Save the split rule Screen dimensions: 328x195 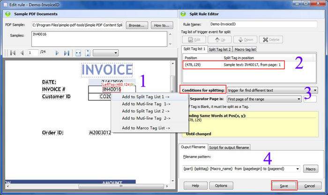pyautogui.click(x=284, y=186)
